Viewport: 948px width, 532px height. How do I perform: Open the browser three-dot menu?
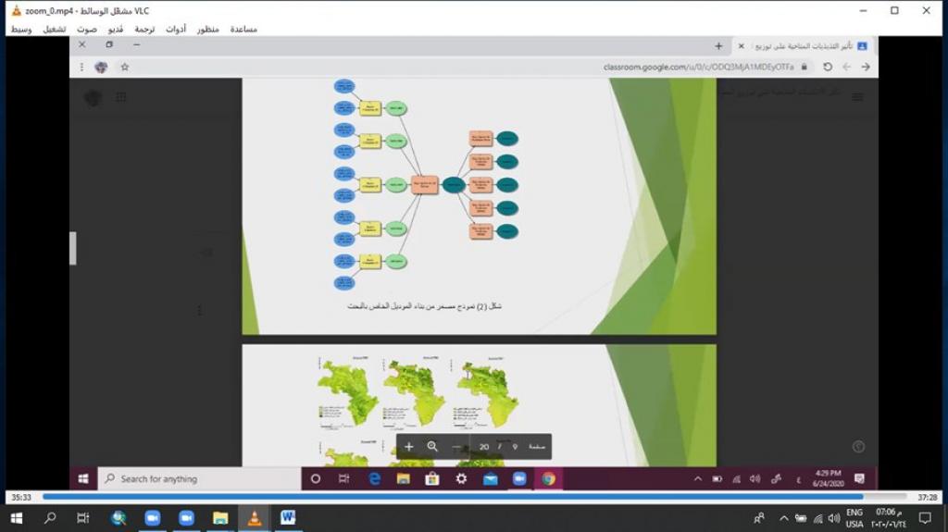tap(82, 67)
